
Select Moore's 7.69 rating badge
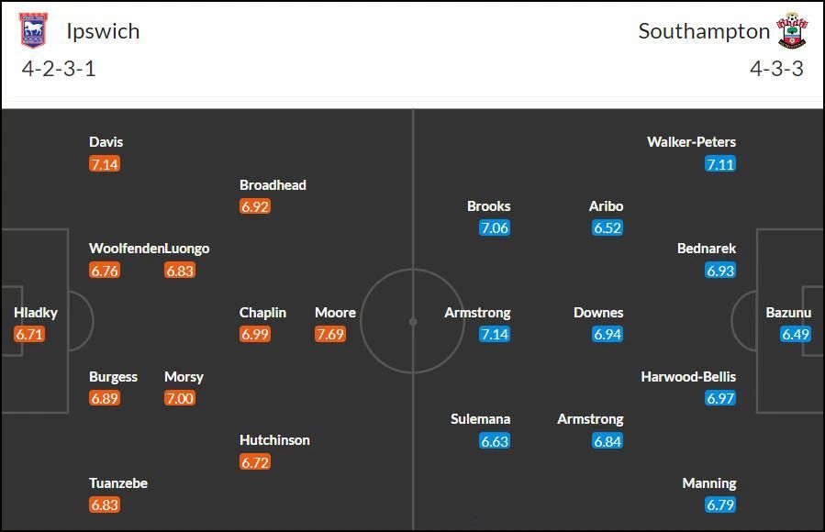[329, 334]
